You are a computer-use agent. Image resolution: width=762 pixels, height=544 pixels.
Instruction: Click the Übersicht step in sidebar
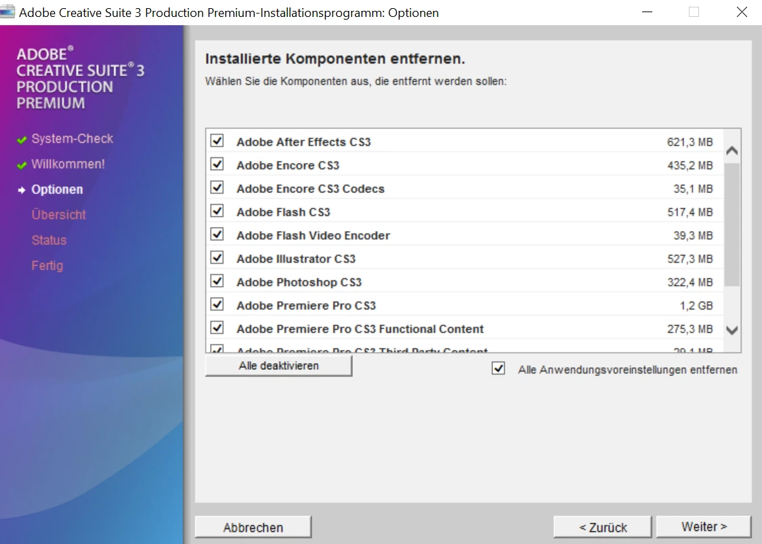pos(59,214)
